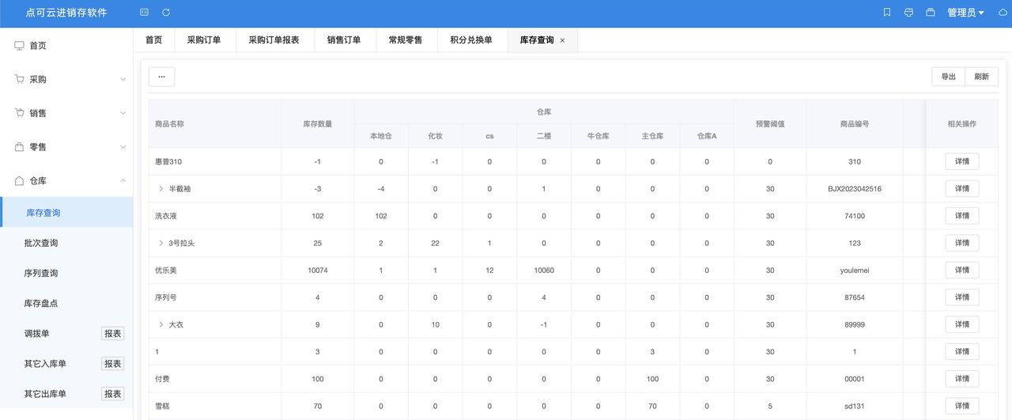Screen dimensions: 1012x420
Task: Select 首页 in the sidebar
Action: 66,46
